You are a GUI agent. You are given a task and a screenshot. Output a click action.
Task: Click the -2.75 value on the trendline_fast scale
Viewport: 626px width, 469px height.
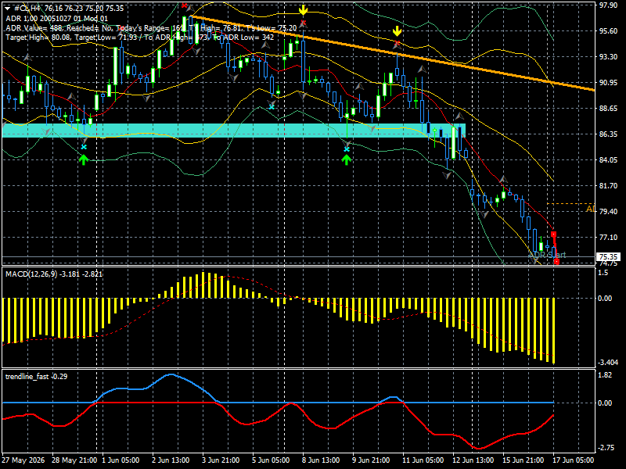click(x=606, y=448)
